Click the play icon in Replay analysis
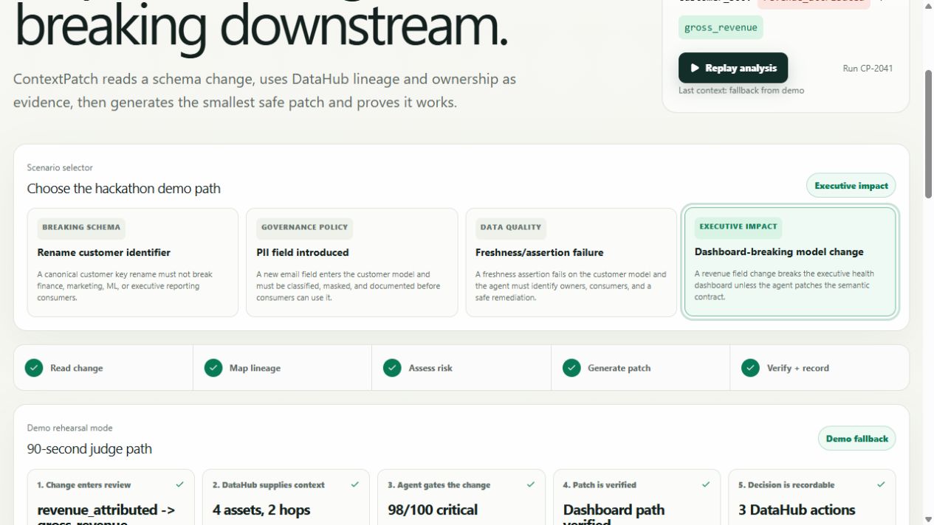The width and height of the screenshot is (934, 525). point(695,68)
